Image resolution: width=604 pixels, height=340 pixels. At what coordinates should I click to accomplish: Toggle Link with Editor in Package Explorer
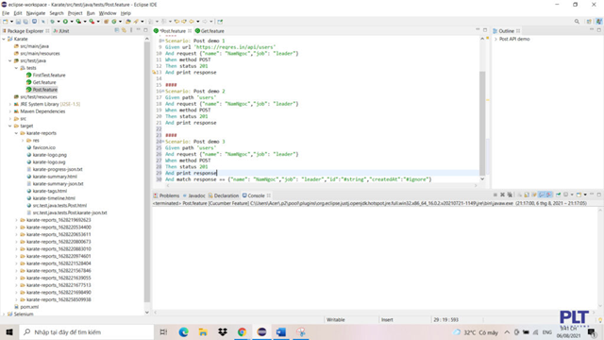124,30
